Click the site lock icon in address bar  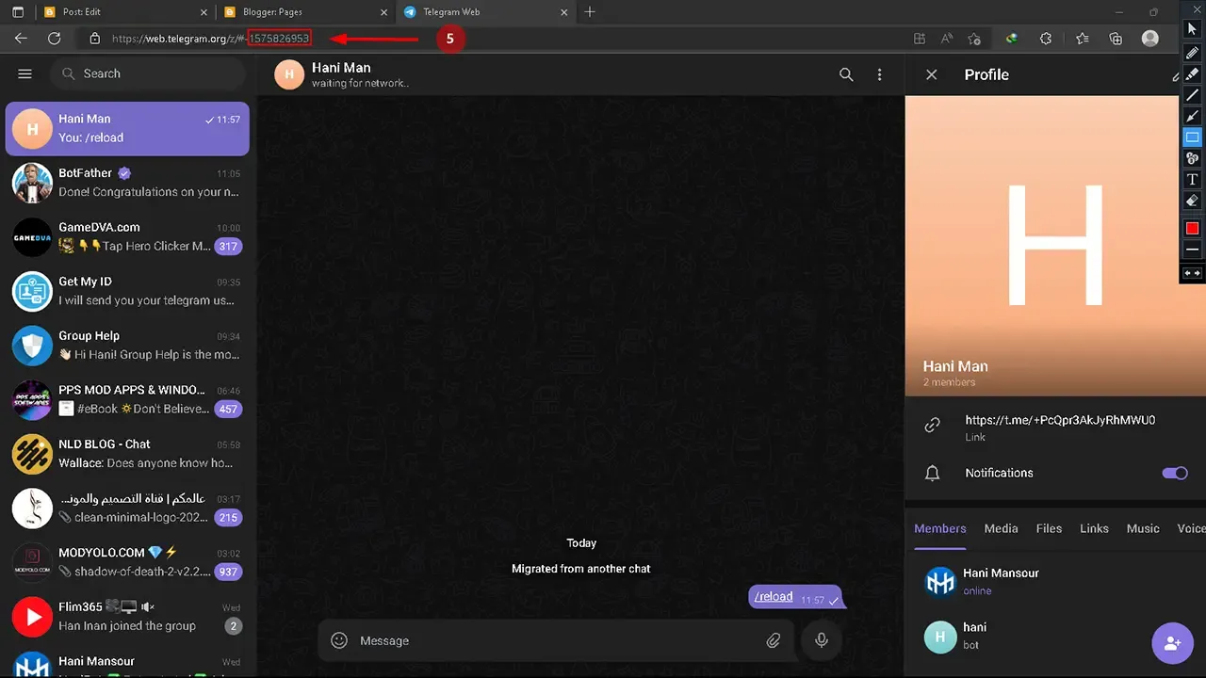pyautogui.click(x=94, y=39)
